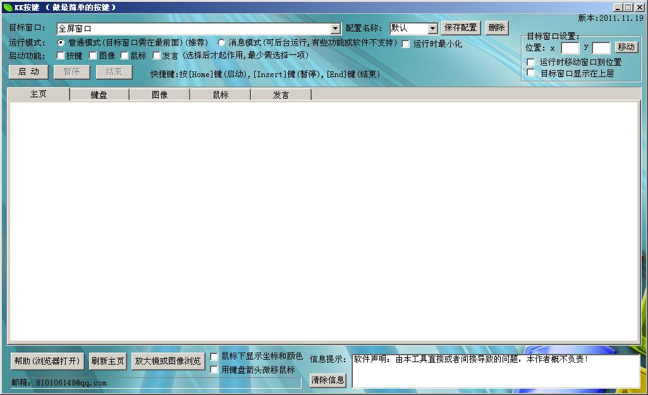The image size is (648, 395).
Task: Minimize the KK按键 window
Action: [x=618, y=7]
